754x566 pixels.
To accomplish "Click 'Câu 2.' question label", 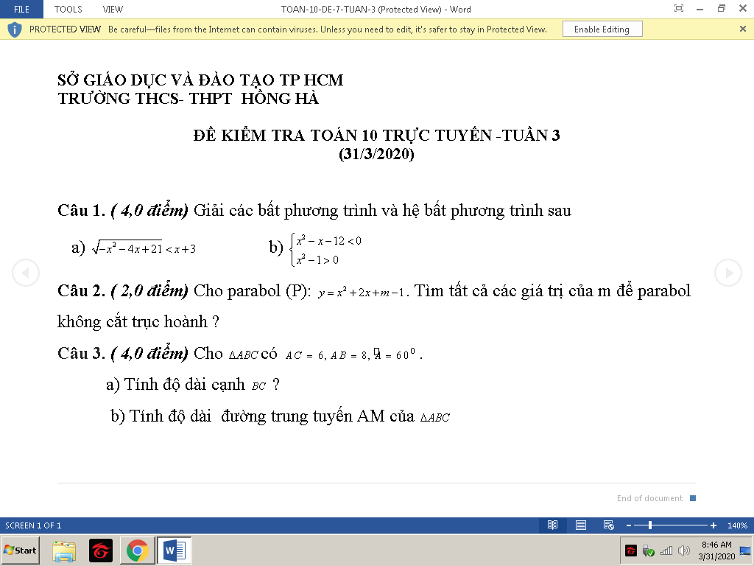I will (x=81, y=290).
